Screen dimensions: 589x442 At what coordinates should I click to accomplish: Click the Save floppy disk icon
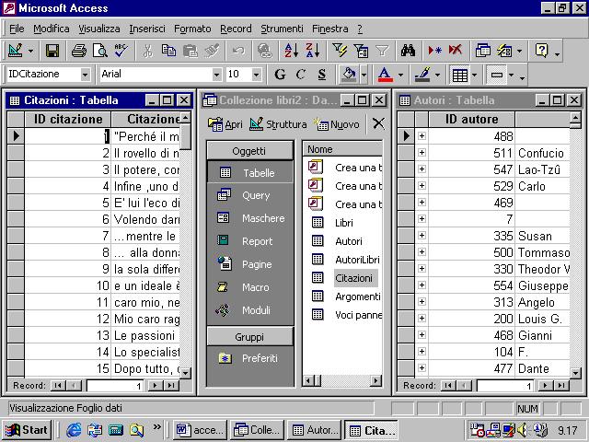click(52, 51)
